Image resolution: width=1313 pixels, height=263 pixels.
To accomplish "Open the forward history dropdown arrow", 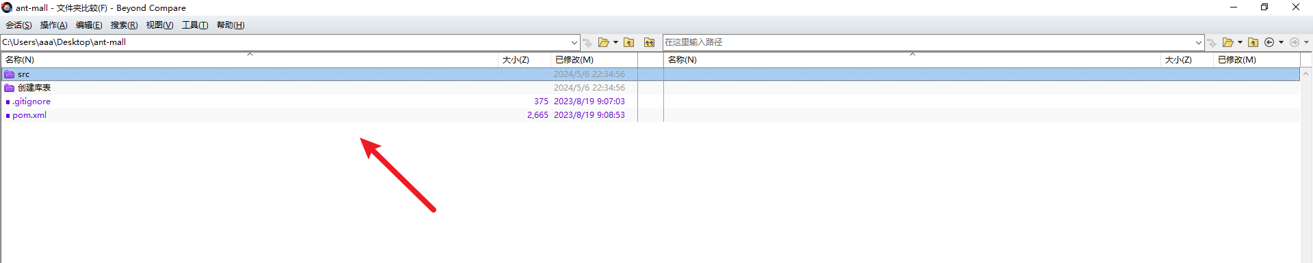I will pos(1306,42).
